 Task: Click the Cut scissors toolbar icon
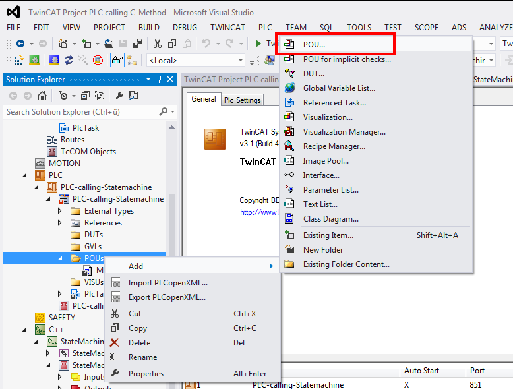pos(158,44)
